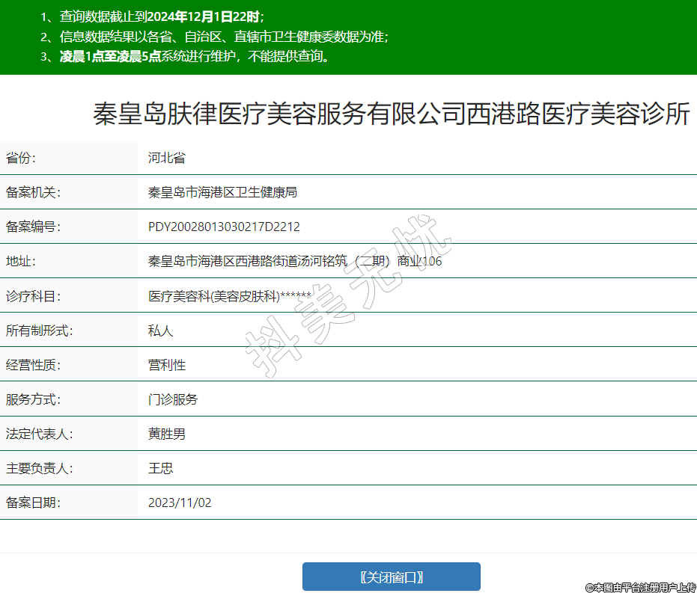
Task: Click the 抖美无忧 watermark text
Action: tap(349, 295)
